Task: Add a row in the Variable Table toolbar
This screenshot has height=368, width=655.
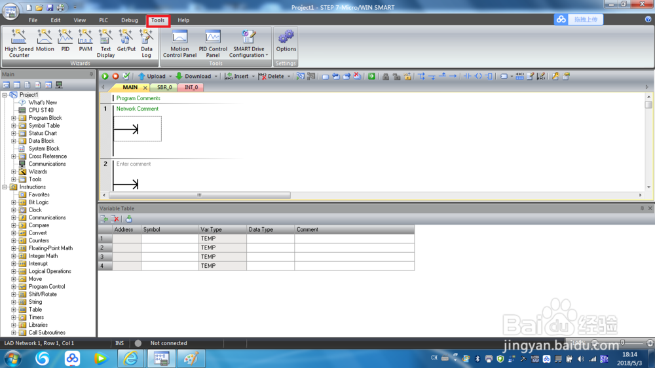Action: point(104,219)
